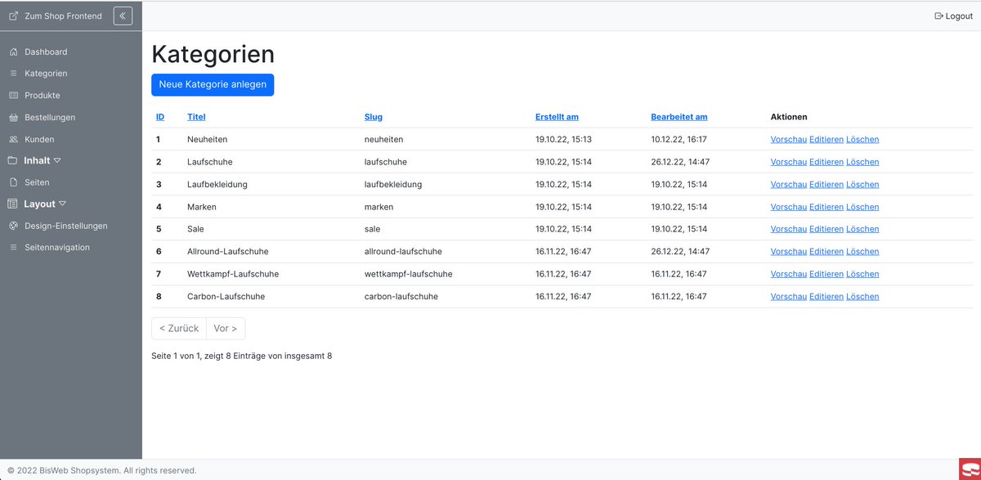Sort table by Titel column header
The height and width of the screenshot is (480, 981).
196,117
